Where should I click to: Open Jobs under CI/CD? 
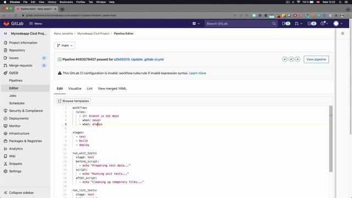tap(13, 96)
